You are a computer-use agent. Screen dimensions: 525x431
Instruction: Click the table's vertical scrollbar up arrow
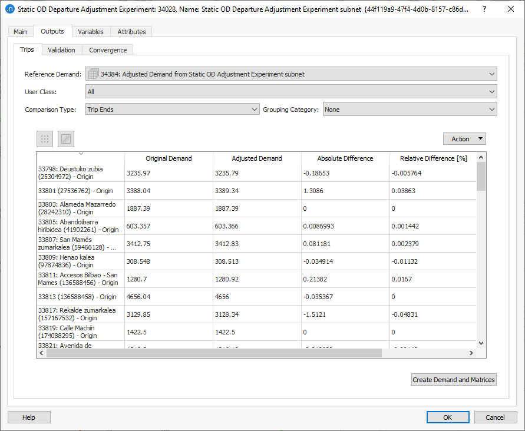point(480,156)
